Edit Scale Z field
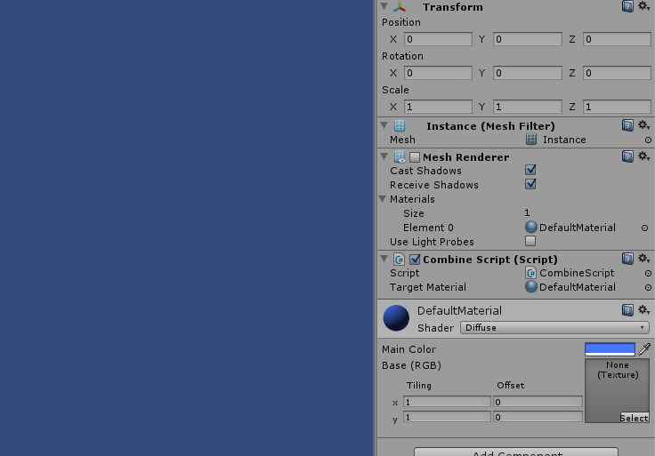 tap(617, 107)
